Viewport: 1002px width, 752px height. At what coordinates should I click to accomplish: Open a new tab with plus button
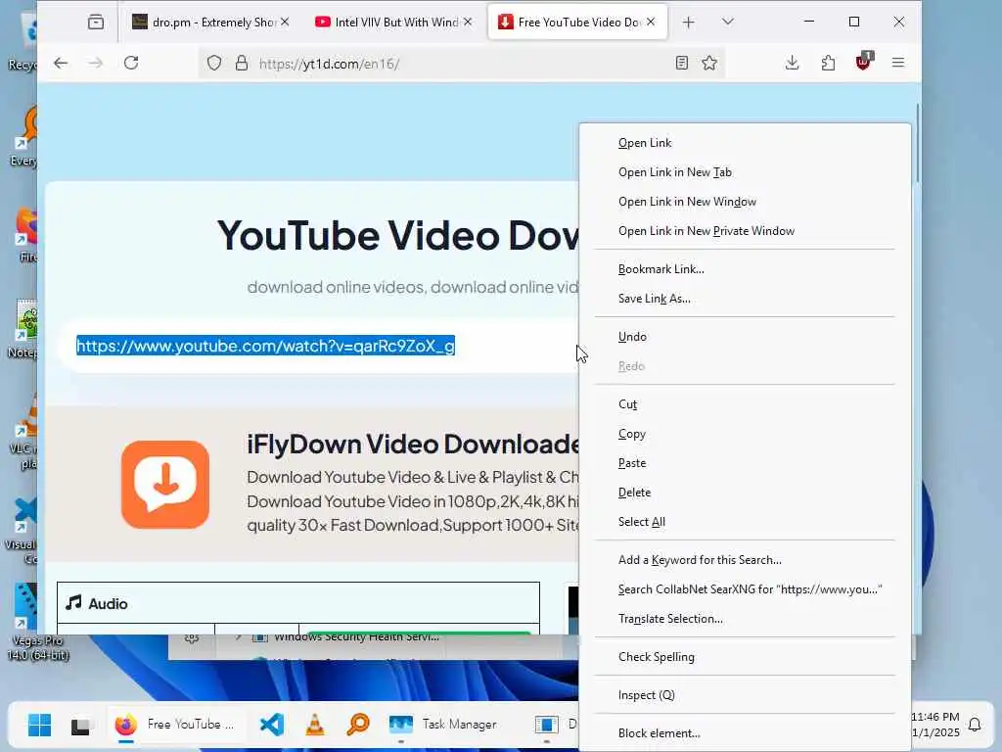pos(688,23)
